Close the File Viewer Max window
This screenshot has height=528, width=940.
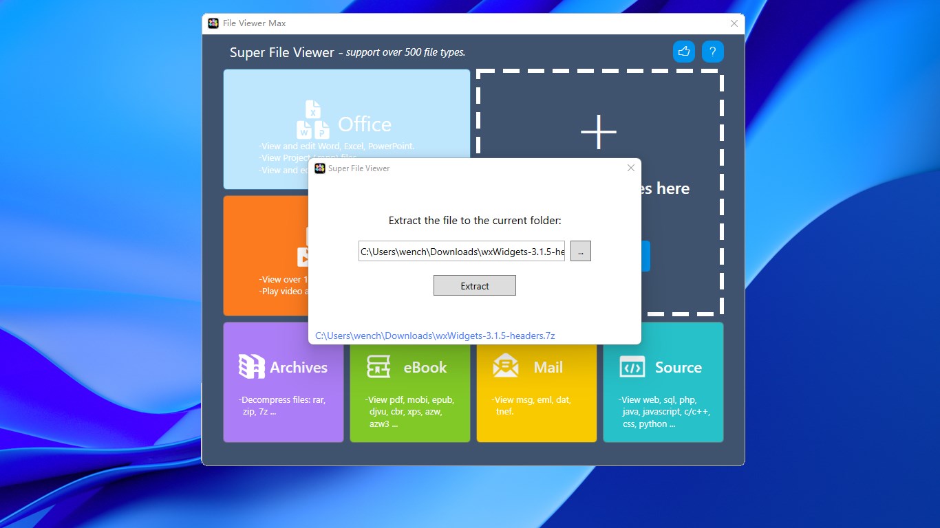click(734, 23)
